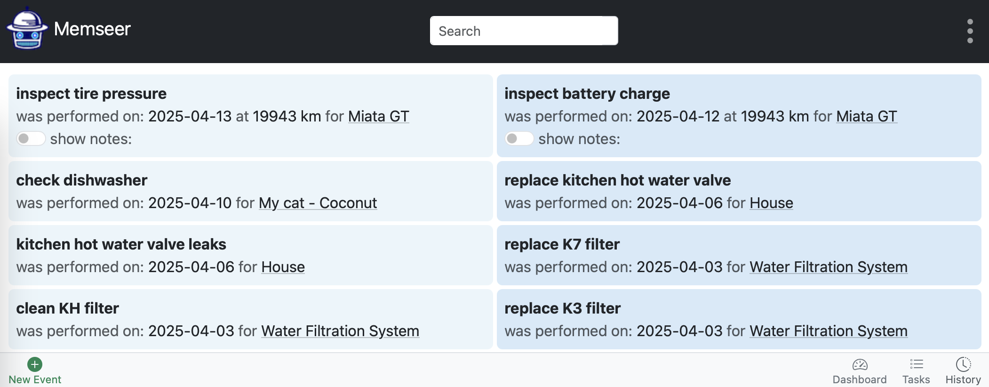
Task: Select the check dishwasher event card
Action: coord(250,191)
